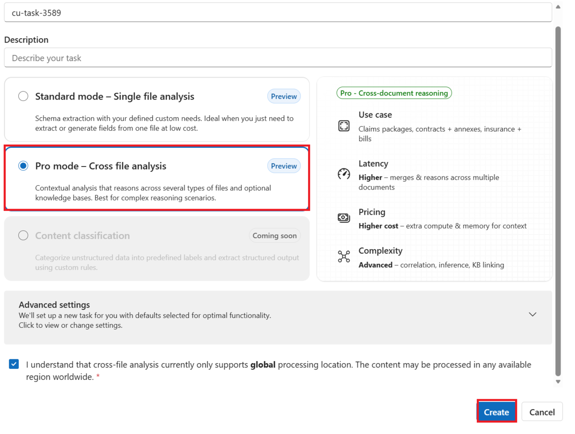
Task: Click the Standard mode Preview badge
Action: (284, 96)
